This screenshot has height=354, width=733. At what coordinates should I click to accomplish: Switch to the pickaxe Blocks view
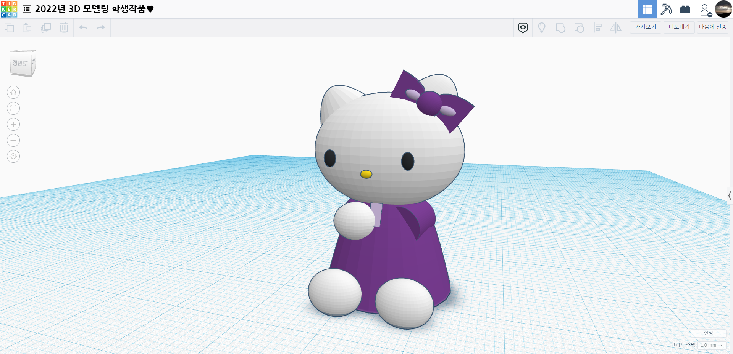pos(666,9)
